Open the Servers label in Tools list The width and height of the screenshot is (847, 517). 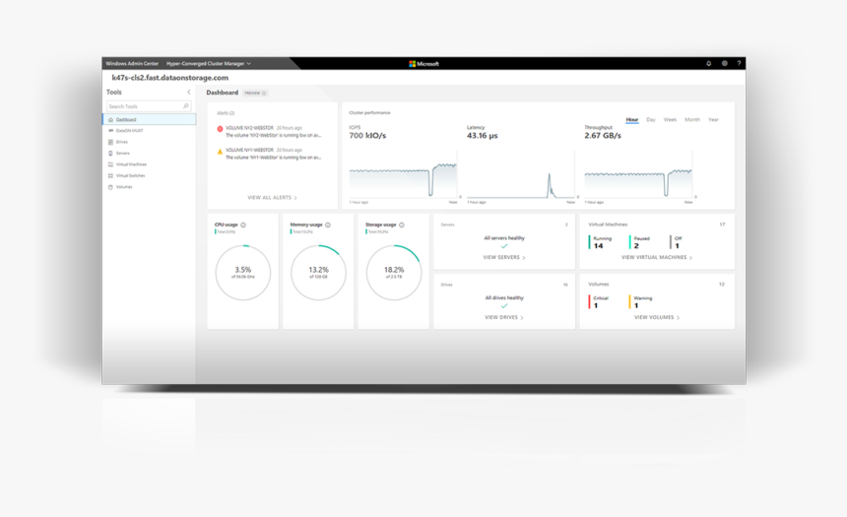click(123, 154)
